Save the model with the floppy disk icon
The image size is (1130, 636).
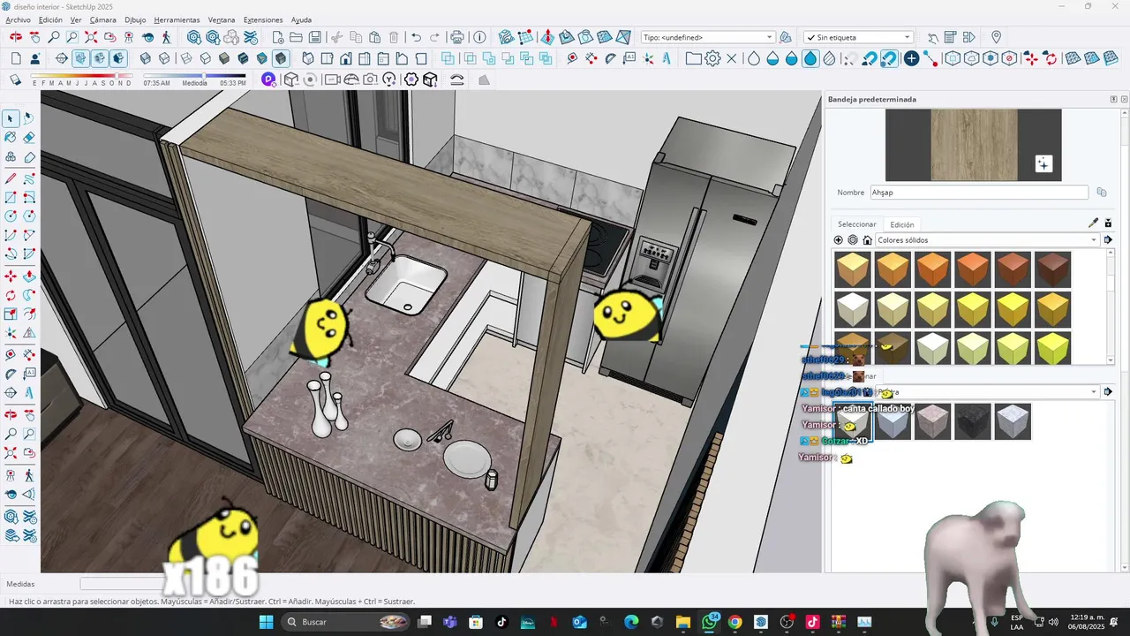314,37
